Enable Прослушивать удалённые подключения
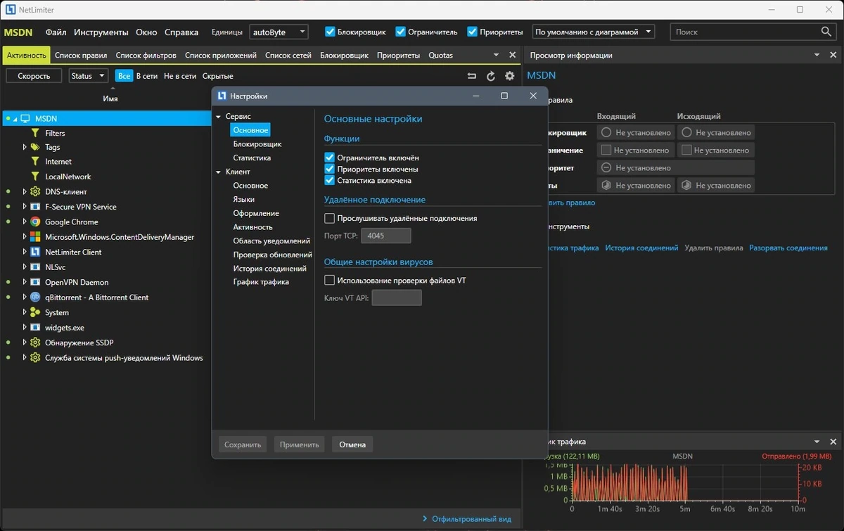 (x=329, y=219)
